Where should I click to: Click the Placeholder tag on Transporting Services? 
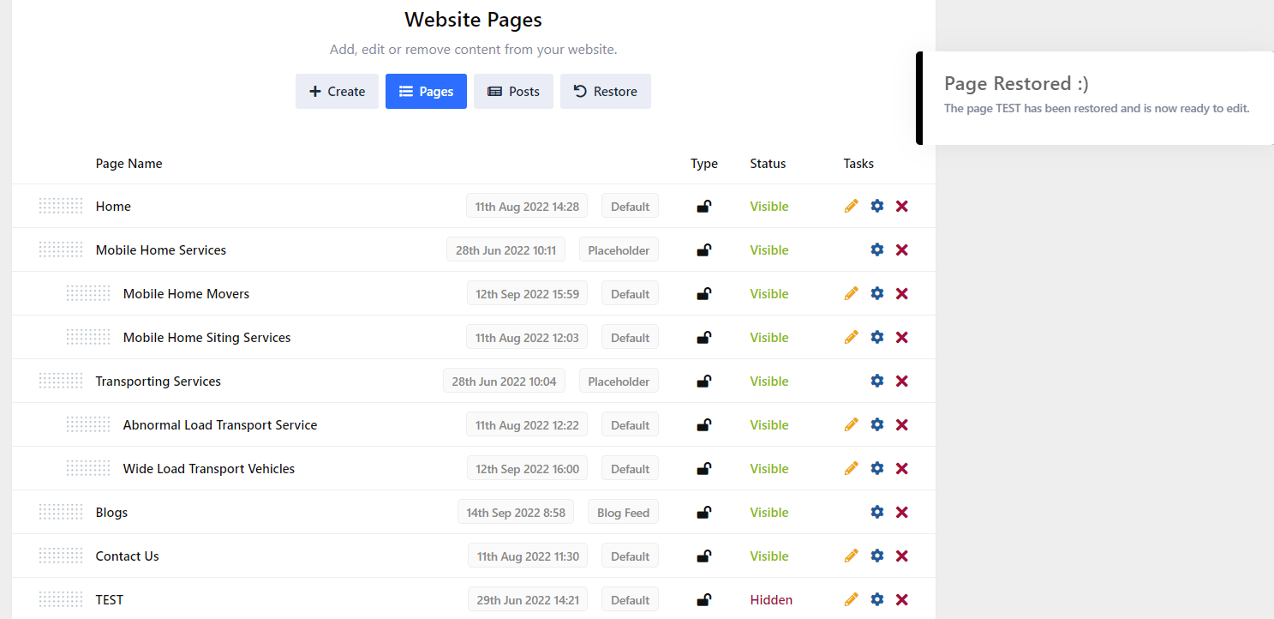coord(619,382)
